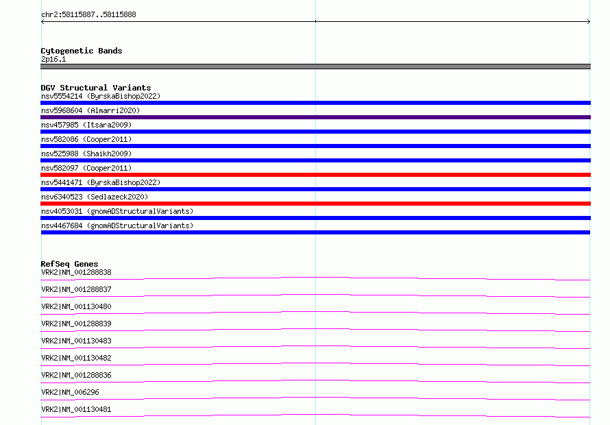Click the blue bar for nsv4467684

pyautogui.click(x=315, y=232)
